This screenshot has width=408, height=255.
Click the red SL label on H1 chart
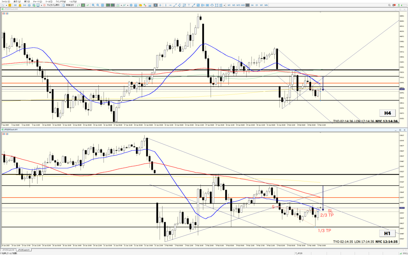(330, 211)
